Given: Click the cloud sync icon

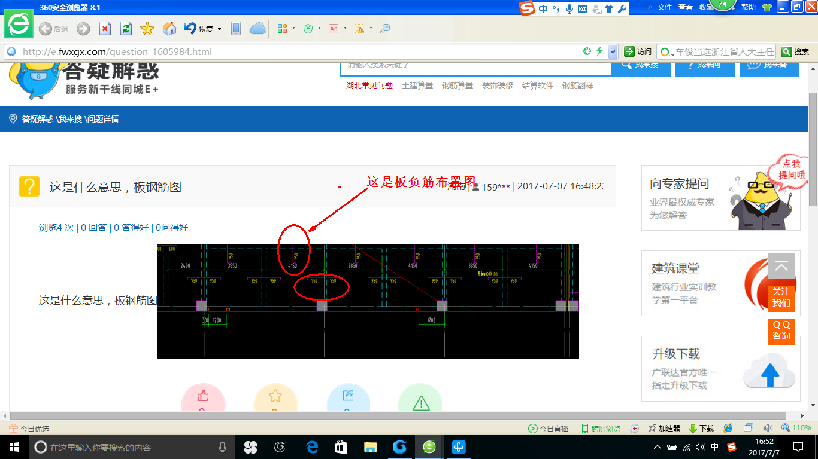Looking at the screenshot, I should [257, 29].
